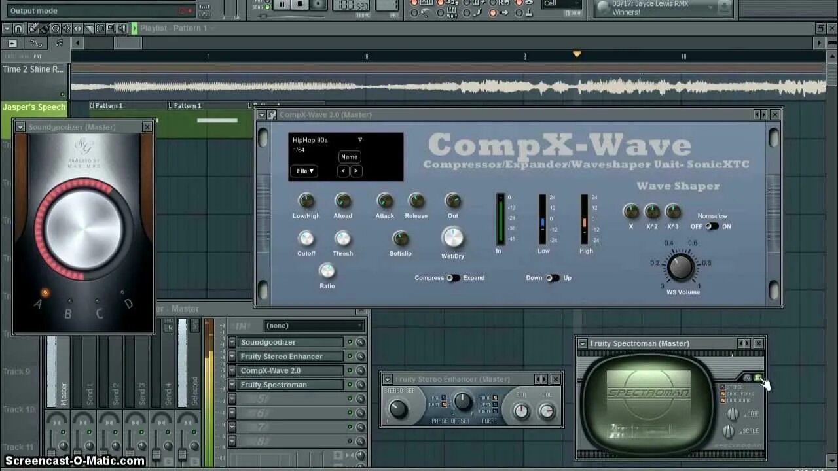Toggle Stereo checkbox in Fruity Spectroman
The image size is (838, 471).
click(723, 387)
